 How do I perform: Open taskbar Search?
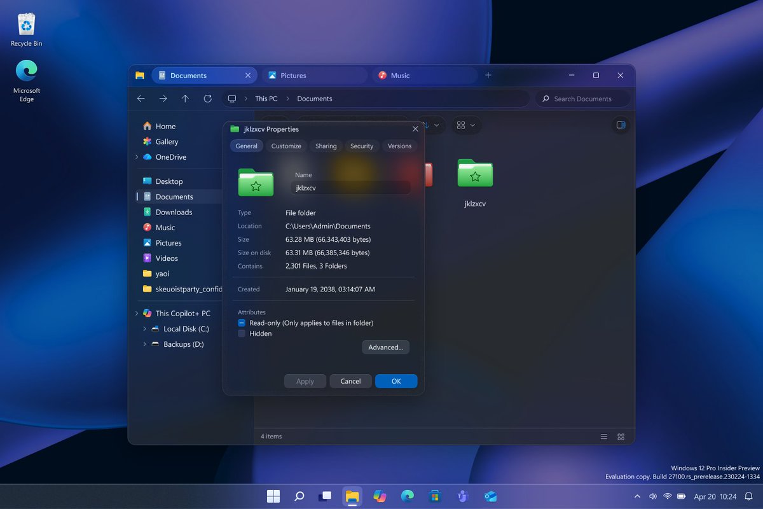pos(299,496)
